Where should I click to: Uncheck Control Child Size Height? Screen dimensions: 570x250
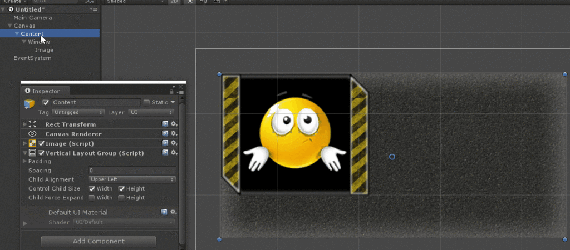121,189
